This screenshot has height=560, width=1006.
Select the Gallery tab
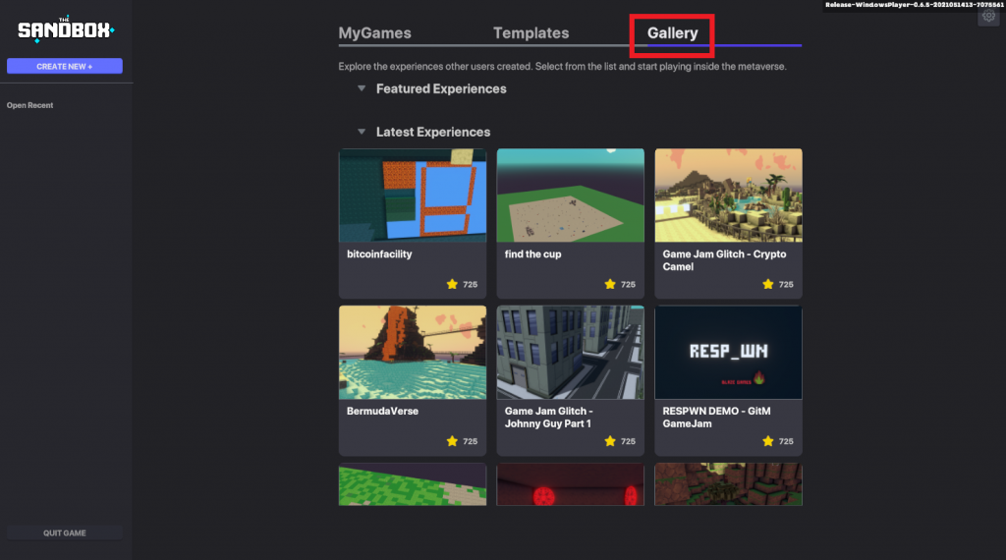(x=673, y=33)
